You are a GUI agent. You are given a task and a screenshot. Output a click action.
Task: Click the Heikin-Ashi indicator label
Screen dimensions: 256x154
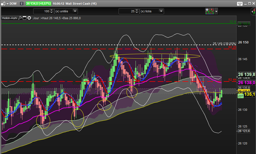coord(10,18)
